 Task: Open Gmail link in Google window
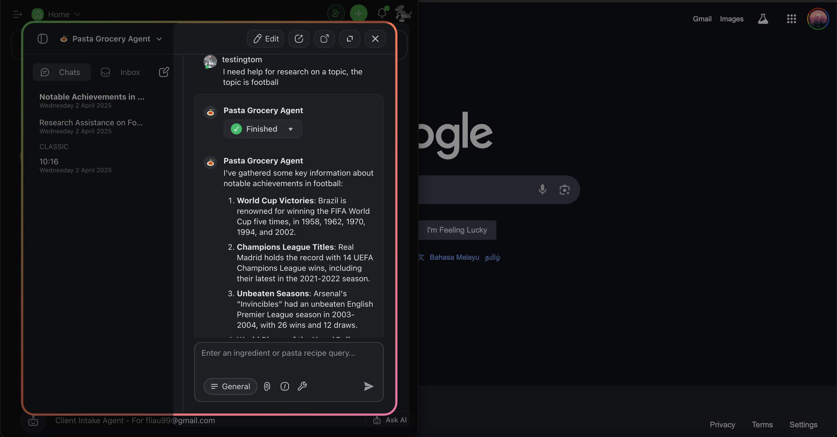point(702,19)
